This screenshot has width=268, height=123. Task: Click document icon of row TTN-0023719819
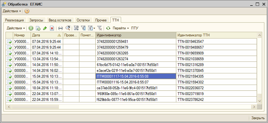[x=9, y=94]
